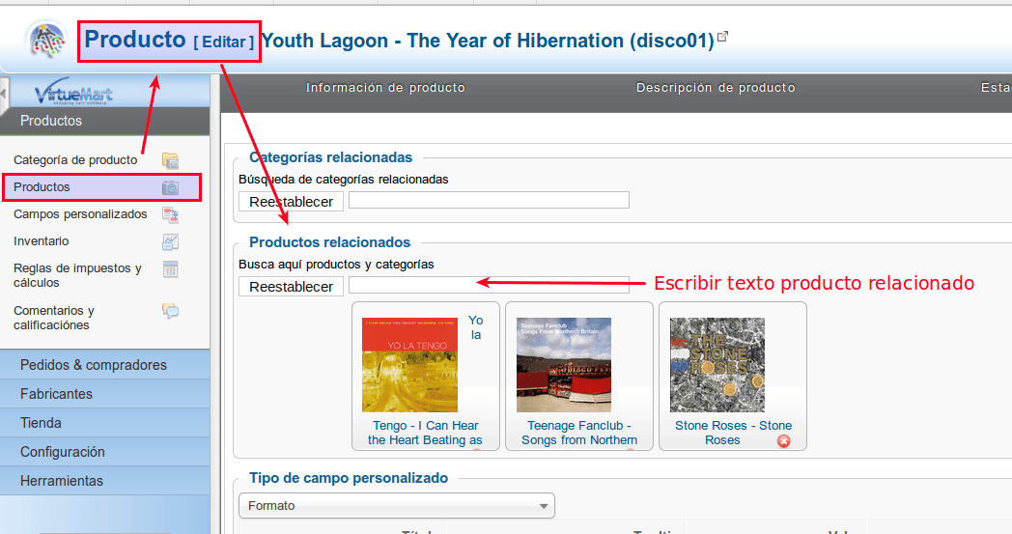Click the Comentarios y calificaciónes speech bubble icon
The width and height of the screenshot is (1012, 534).
click(x=170, y=311)
